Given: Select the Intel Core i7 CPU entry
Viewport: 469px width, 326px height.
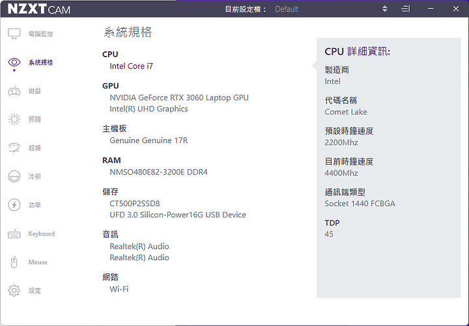Looking at the screenshot, I should [x=131, y=66].
